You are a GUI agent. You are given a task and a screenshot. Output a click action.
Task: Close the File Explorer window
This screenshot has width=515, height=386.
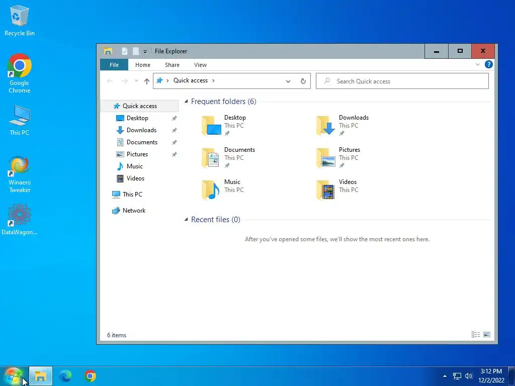483,51
